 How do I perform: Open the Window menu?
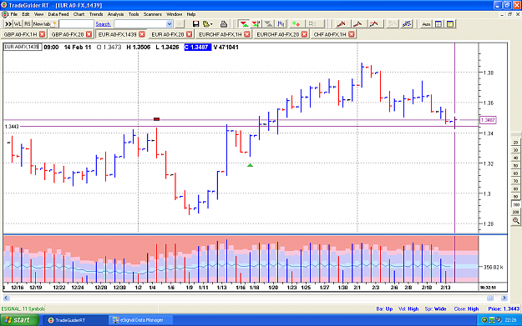point(174,14)
